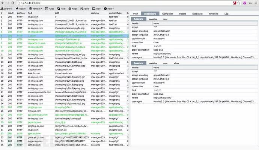Switch to the Pool tab

[x=136, y=14]
